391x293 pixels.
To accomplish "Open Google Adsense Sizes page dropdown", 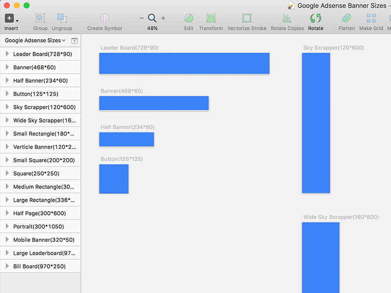I will 35,41.
